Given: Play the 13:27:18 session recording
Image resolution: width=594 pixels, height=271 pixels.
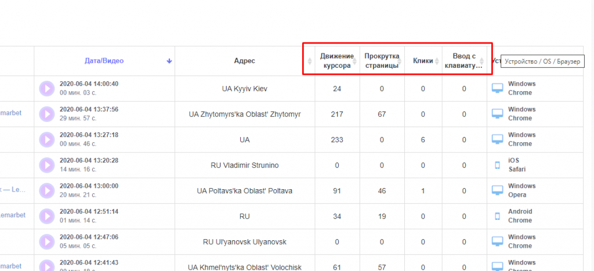Looking at the screenshot, I should (46, 140).
